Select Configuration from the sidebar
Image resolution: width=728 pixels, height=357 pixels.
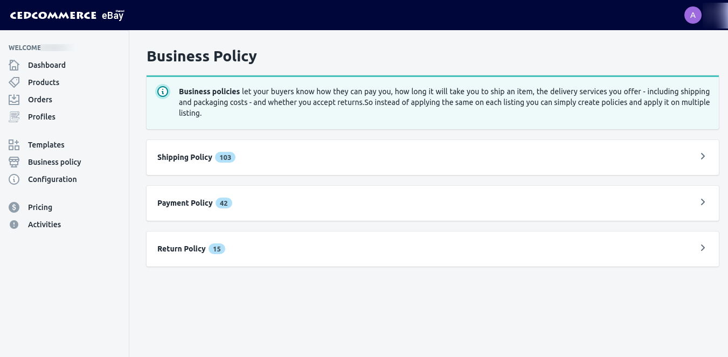(x=52, y=179)
